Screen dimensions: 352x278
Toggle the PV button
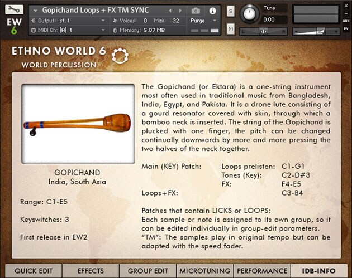click(x=346, y=28)
